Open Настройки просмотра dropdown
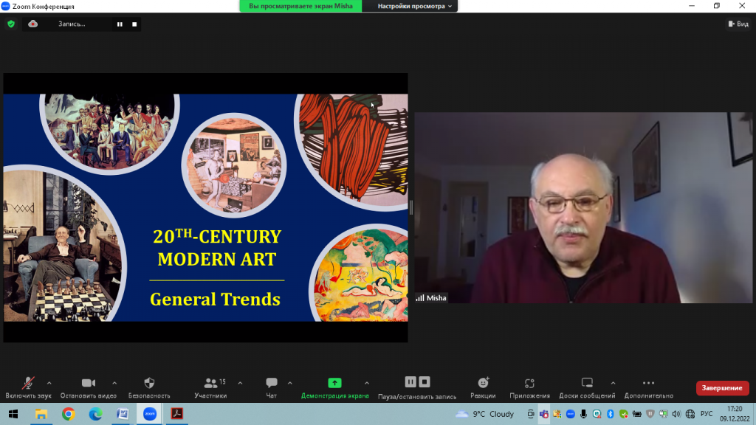 [415, 6]
